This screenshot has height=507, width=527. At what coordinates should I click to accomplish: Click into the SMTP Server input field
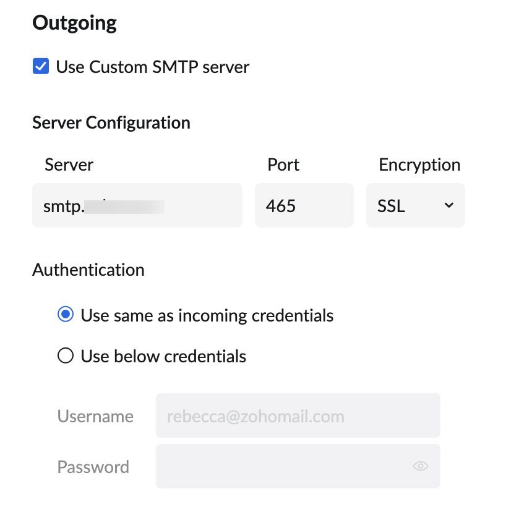coord(137,205)
